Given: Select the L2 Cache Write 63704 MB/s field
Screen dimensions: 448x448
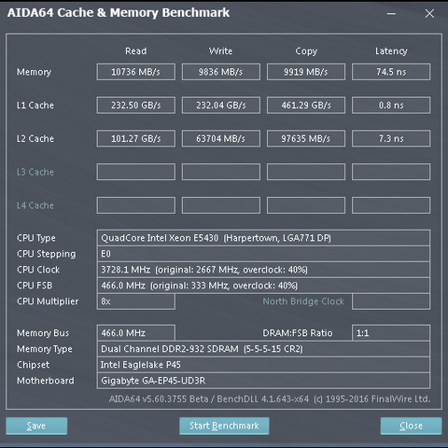Looking at the screenshot, I should (221, 138).
